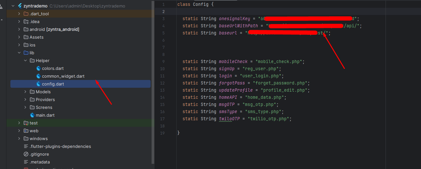Screen dimensions: 421x169
Task: Click the Dart icon beside main.dart
Action: pyautogui.click(x=32, y=115)
